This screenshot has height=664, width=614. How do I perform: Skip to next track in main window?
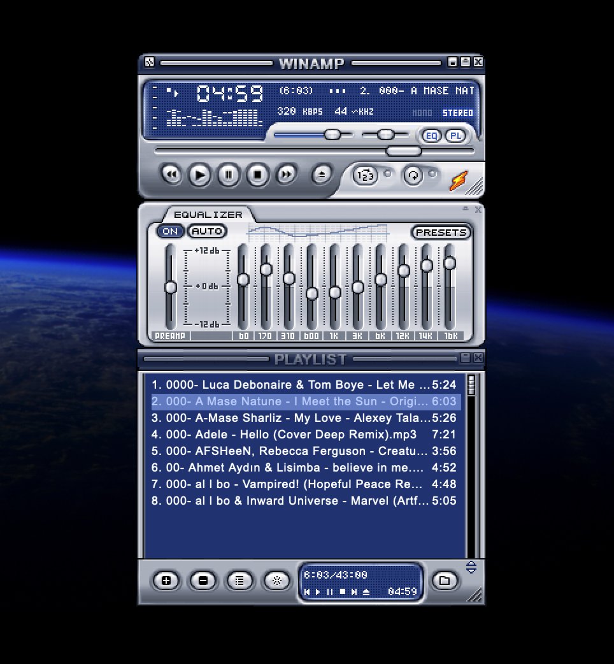click(286, 174)
